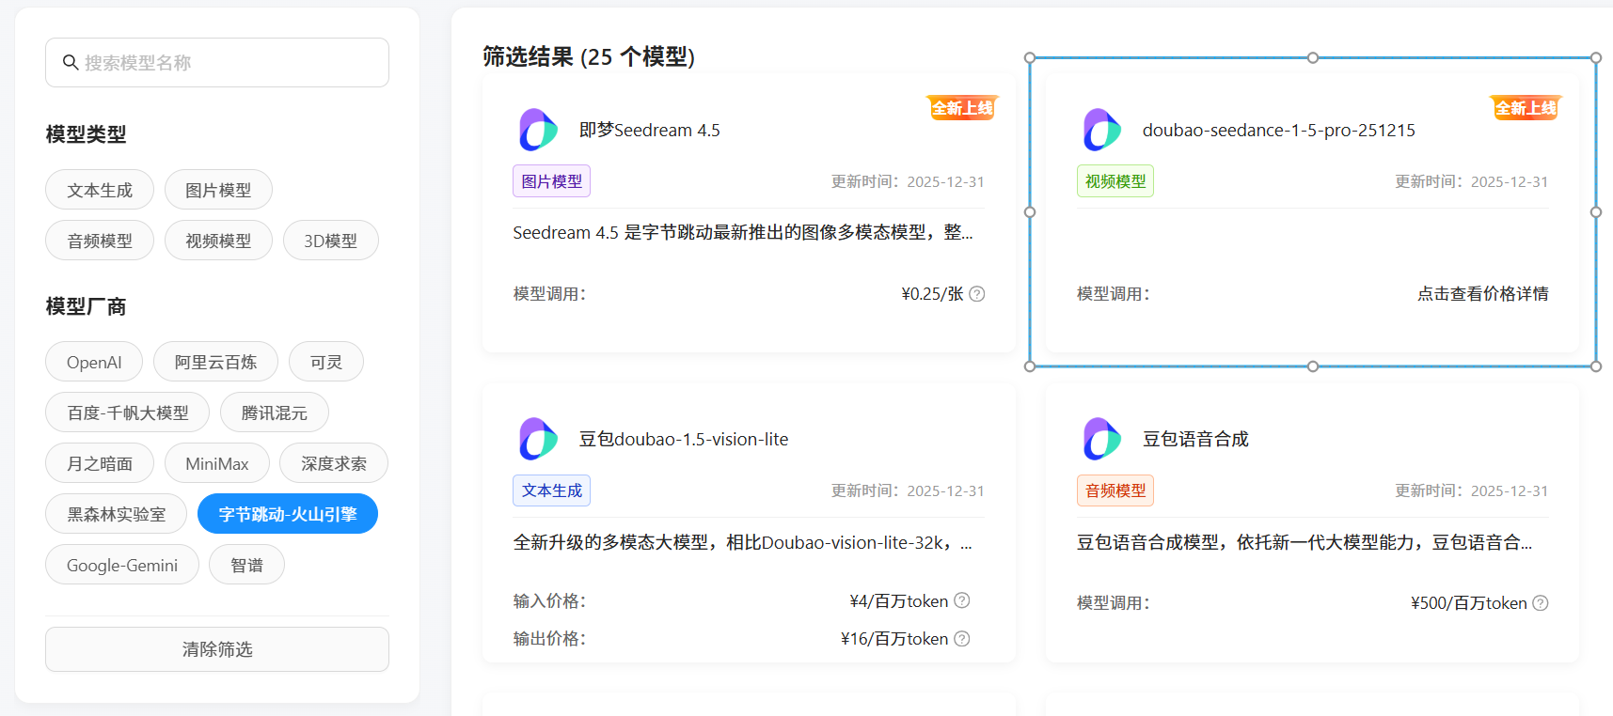Image resolution: width=1613 pixels, height=716 pixels.
Task: Click the magnifier icon in search box
Action: pyautogui.click(x=70, y=63)
